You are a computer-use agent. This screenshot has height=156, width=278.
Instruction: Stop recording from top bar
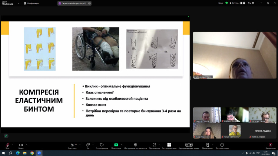(244, 3)
